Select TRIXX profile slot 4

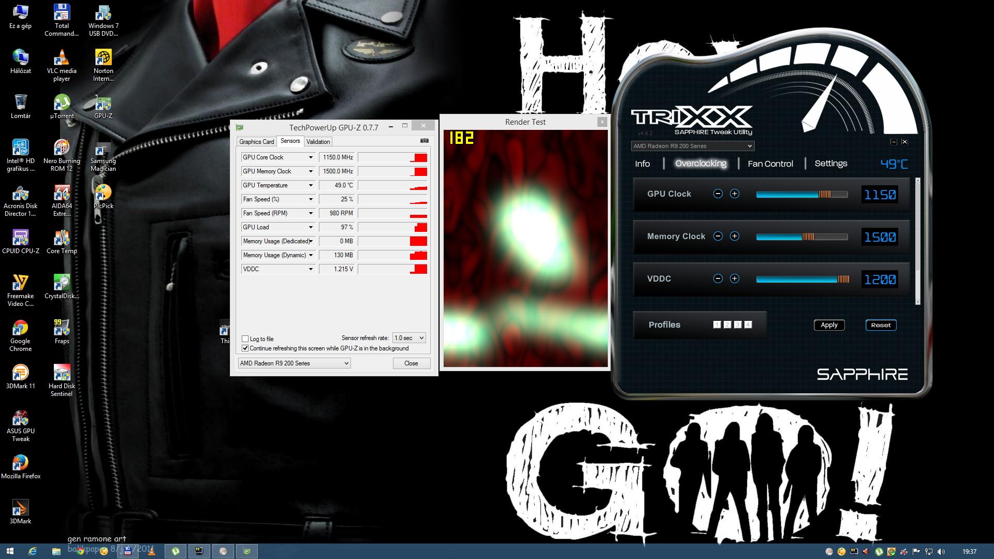click(748, 325)
